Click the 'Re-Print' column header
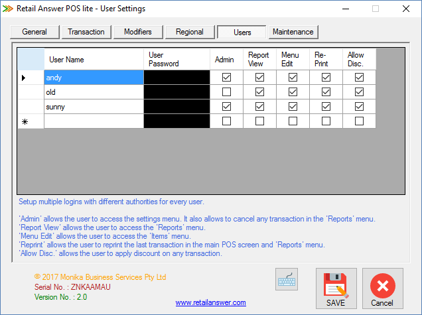Viewport: 422px width, 315px height. [x=326, y=60]
